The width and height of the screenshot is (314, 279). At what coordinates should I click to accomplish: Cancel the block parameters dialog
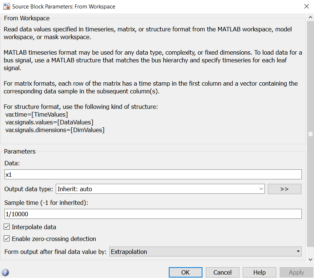point(222,272)
